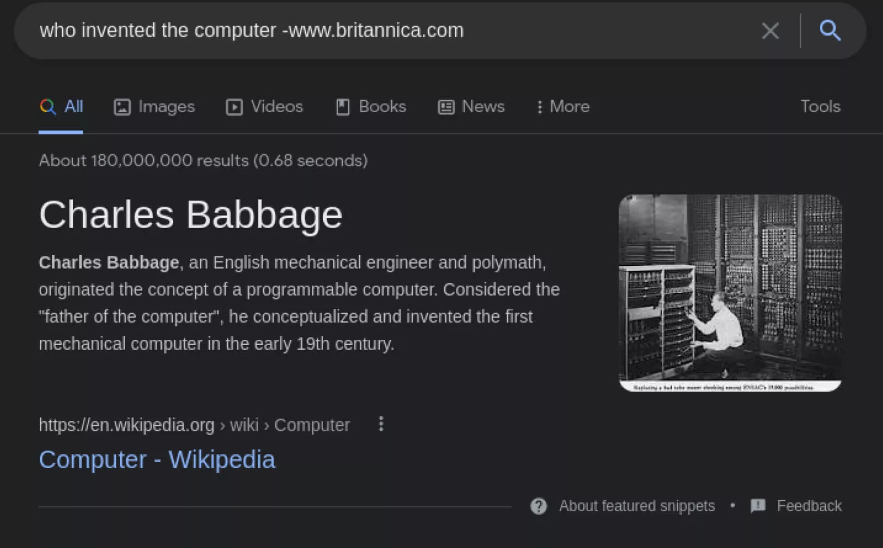Open the Computer - Wikipedia link
The image size is (883, 548).
(x=157, y=459)
